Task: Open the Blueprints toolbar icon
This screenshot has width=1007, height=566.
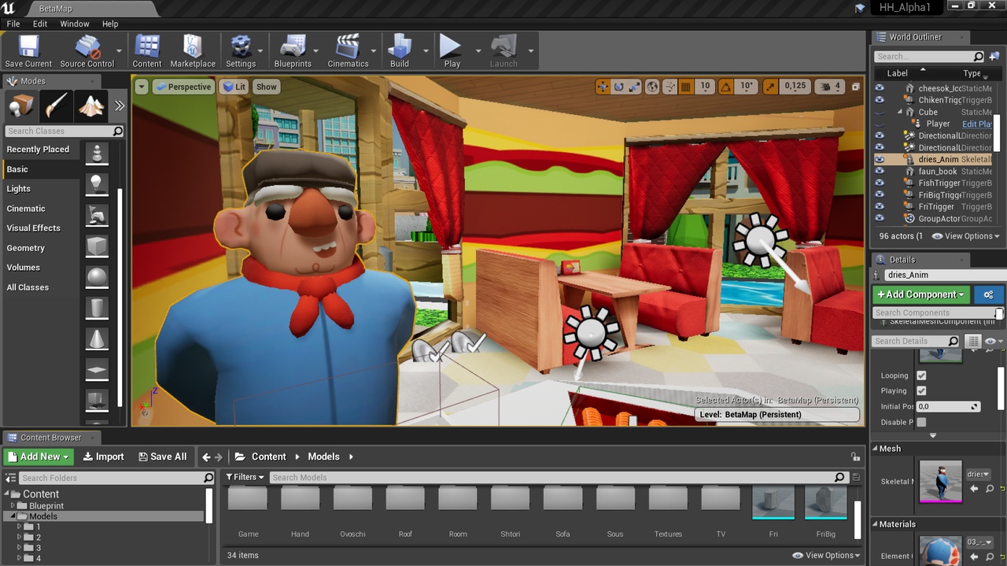Action: (x=293, y=51)
